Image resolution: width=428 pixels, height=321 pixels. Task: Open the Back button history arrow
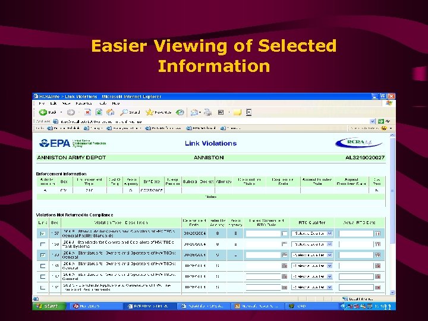61,112
